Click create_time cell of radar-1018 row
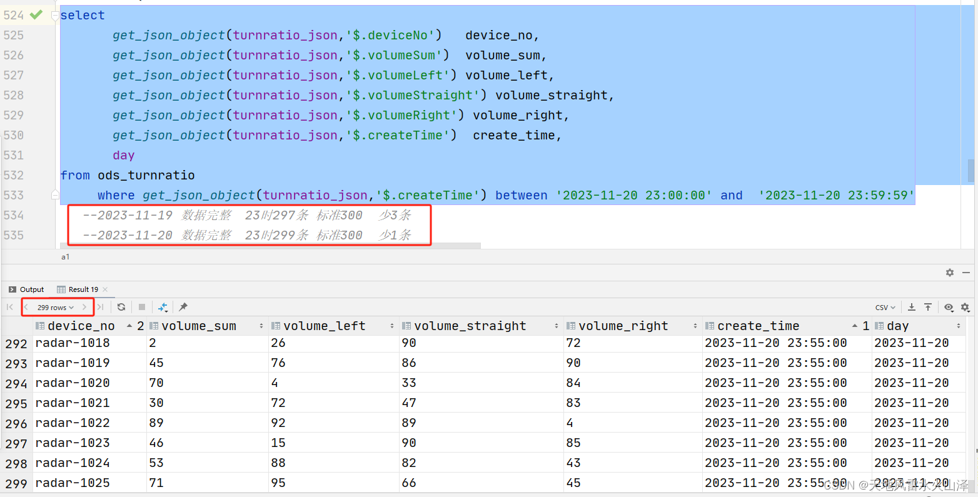This screenshot has height=497, width=978. click(787, 343)
